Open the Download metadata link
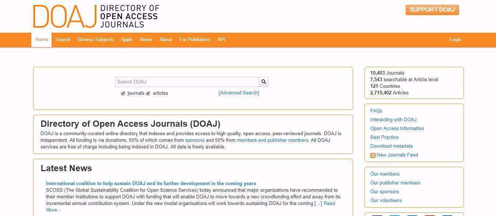The height and width of the screenshot is (216, 496). (x=391, y=146)
